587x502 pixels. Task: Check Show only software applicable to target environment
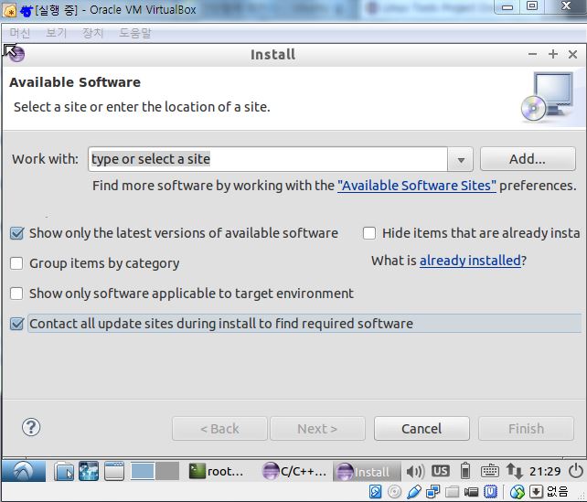(16, 294)
